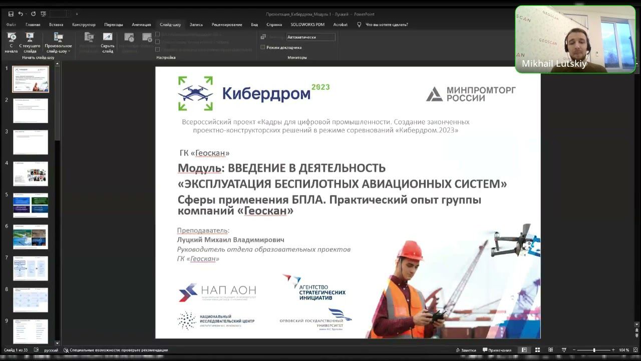641x361 pixels.
Task: Click the spell check icon in status bar
Action: (x=37, y=350)
